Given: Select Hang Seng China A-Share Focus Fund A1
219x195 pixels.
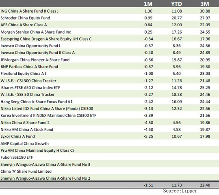Looking at the screenshot, I should click(37, 102).
